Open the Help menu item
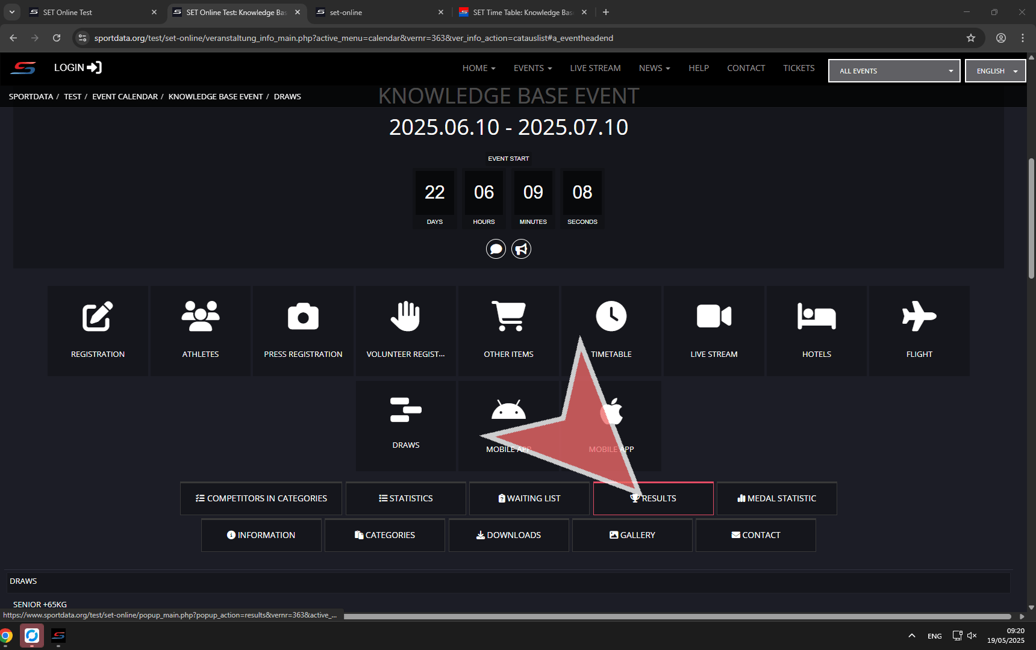The width and height of the screenshot is (1036, 650). (x=699, y=68)
